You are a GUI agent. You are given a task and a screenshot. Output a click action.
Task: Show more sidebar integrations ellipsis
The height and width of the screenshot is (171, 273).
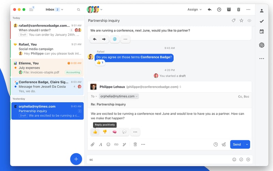pyautogui.click(x=262, y=58)
